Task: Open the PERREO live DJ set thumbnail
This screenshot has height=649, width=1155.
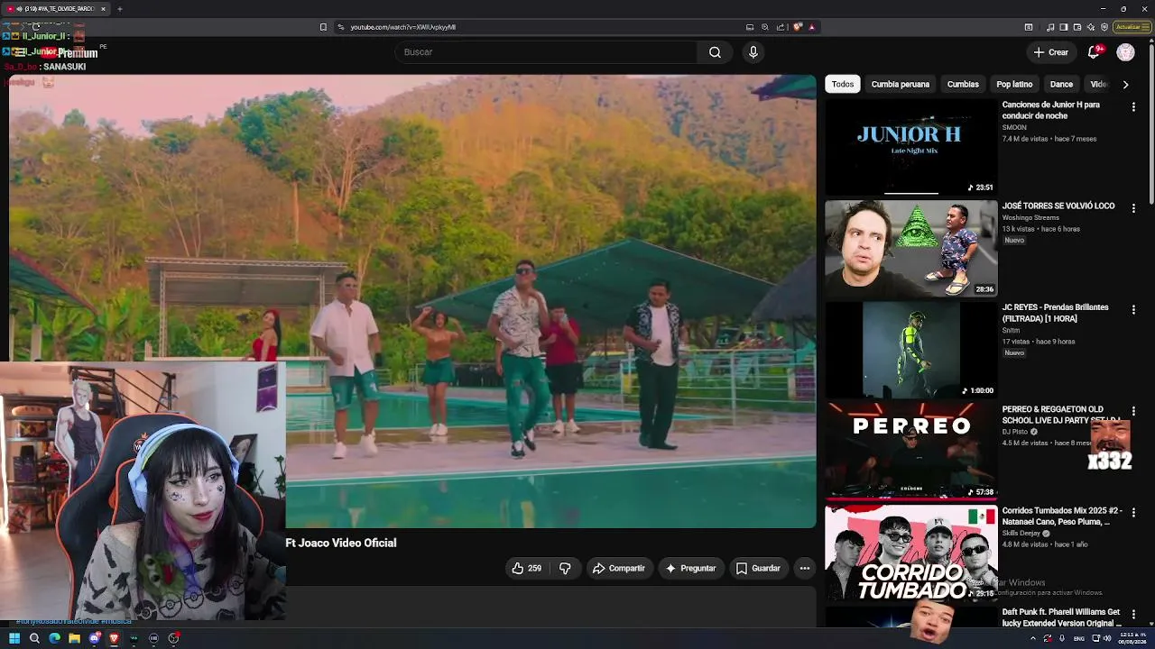Action: point(911,452)
